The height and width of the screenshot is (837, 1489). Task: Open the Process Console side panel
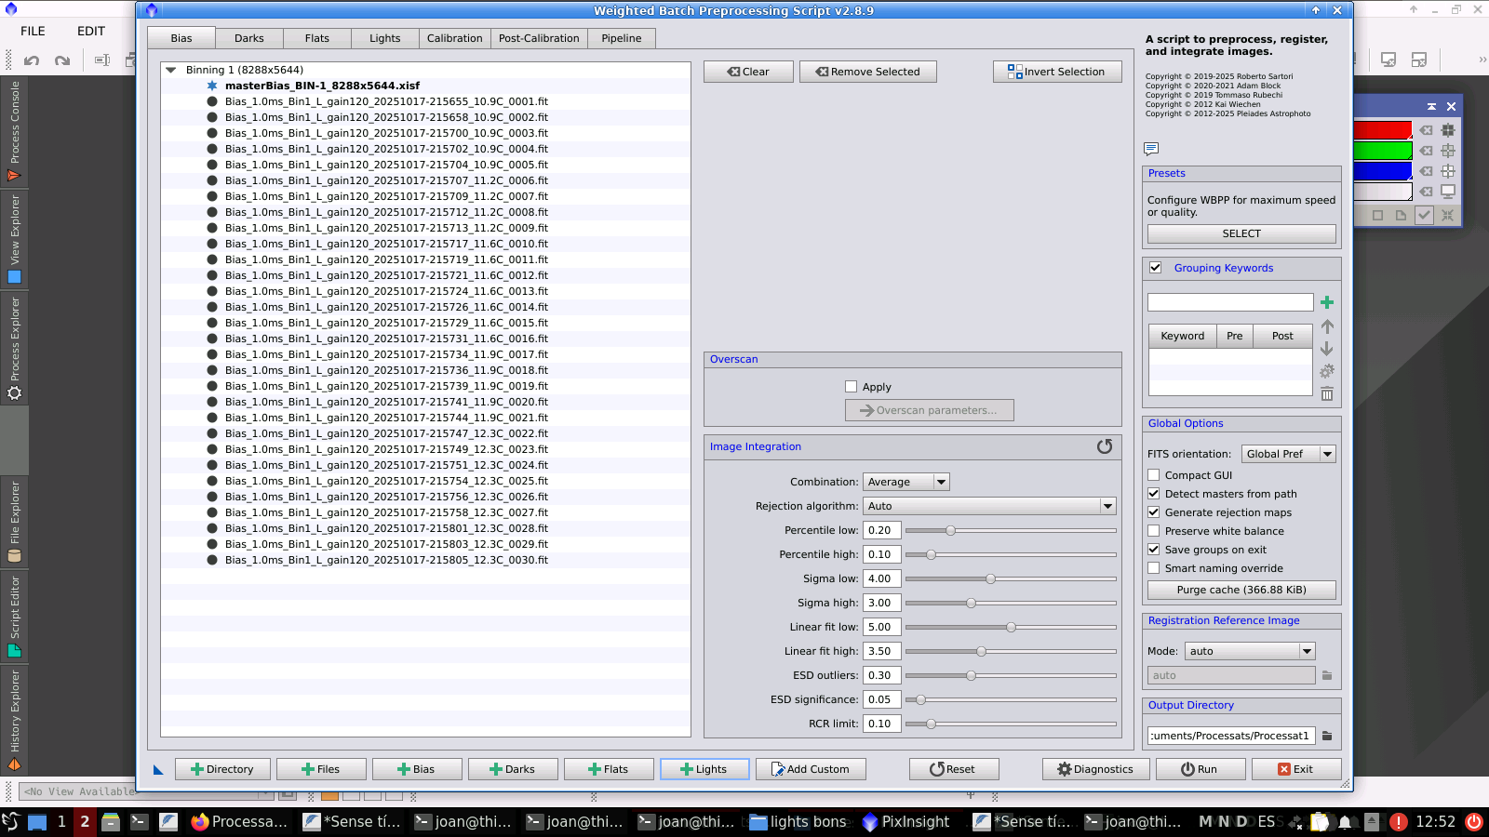(x=14, y=132)
